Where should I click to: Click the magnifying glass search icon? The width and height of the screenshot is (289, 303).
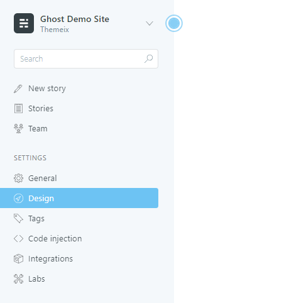click(148, 58)
